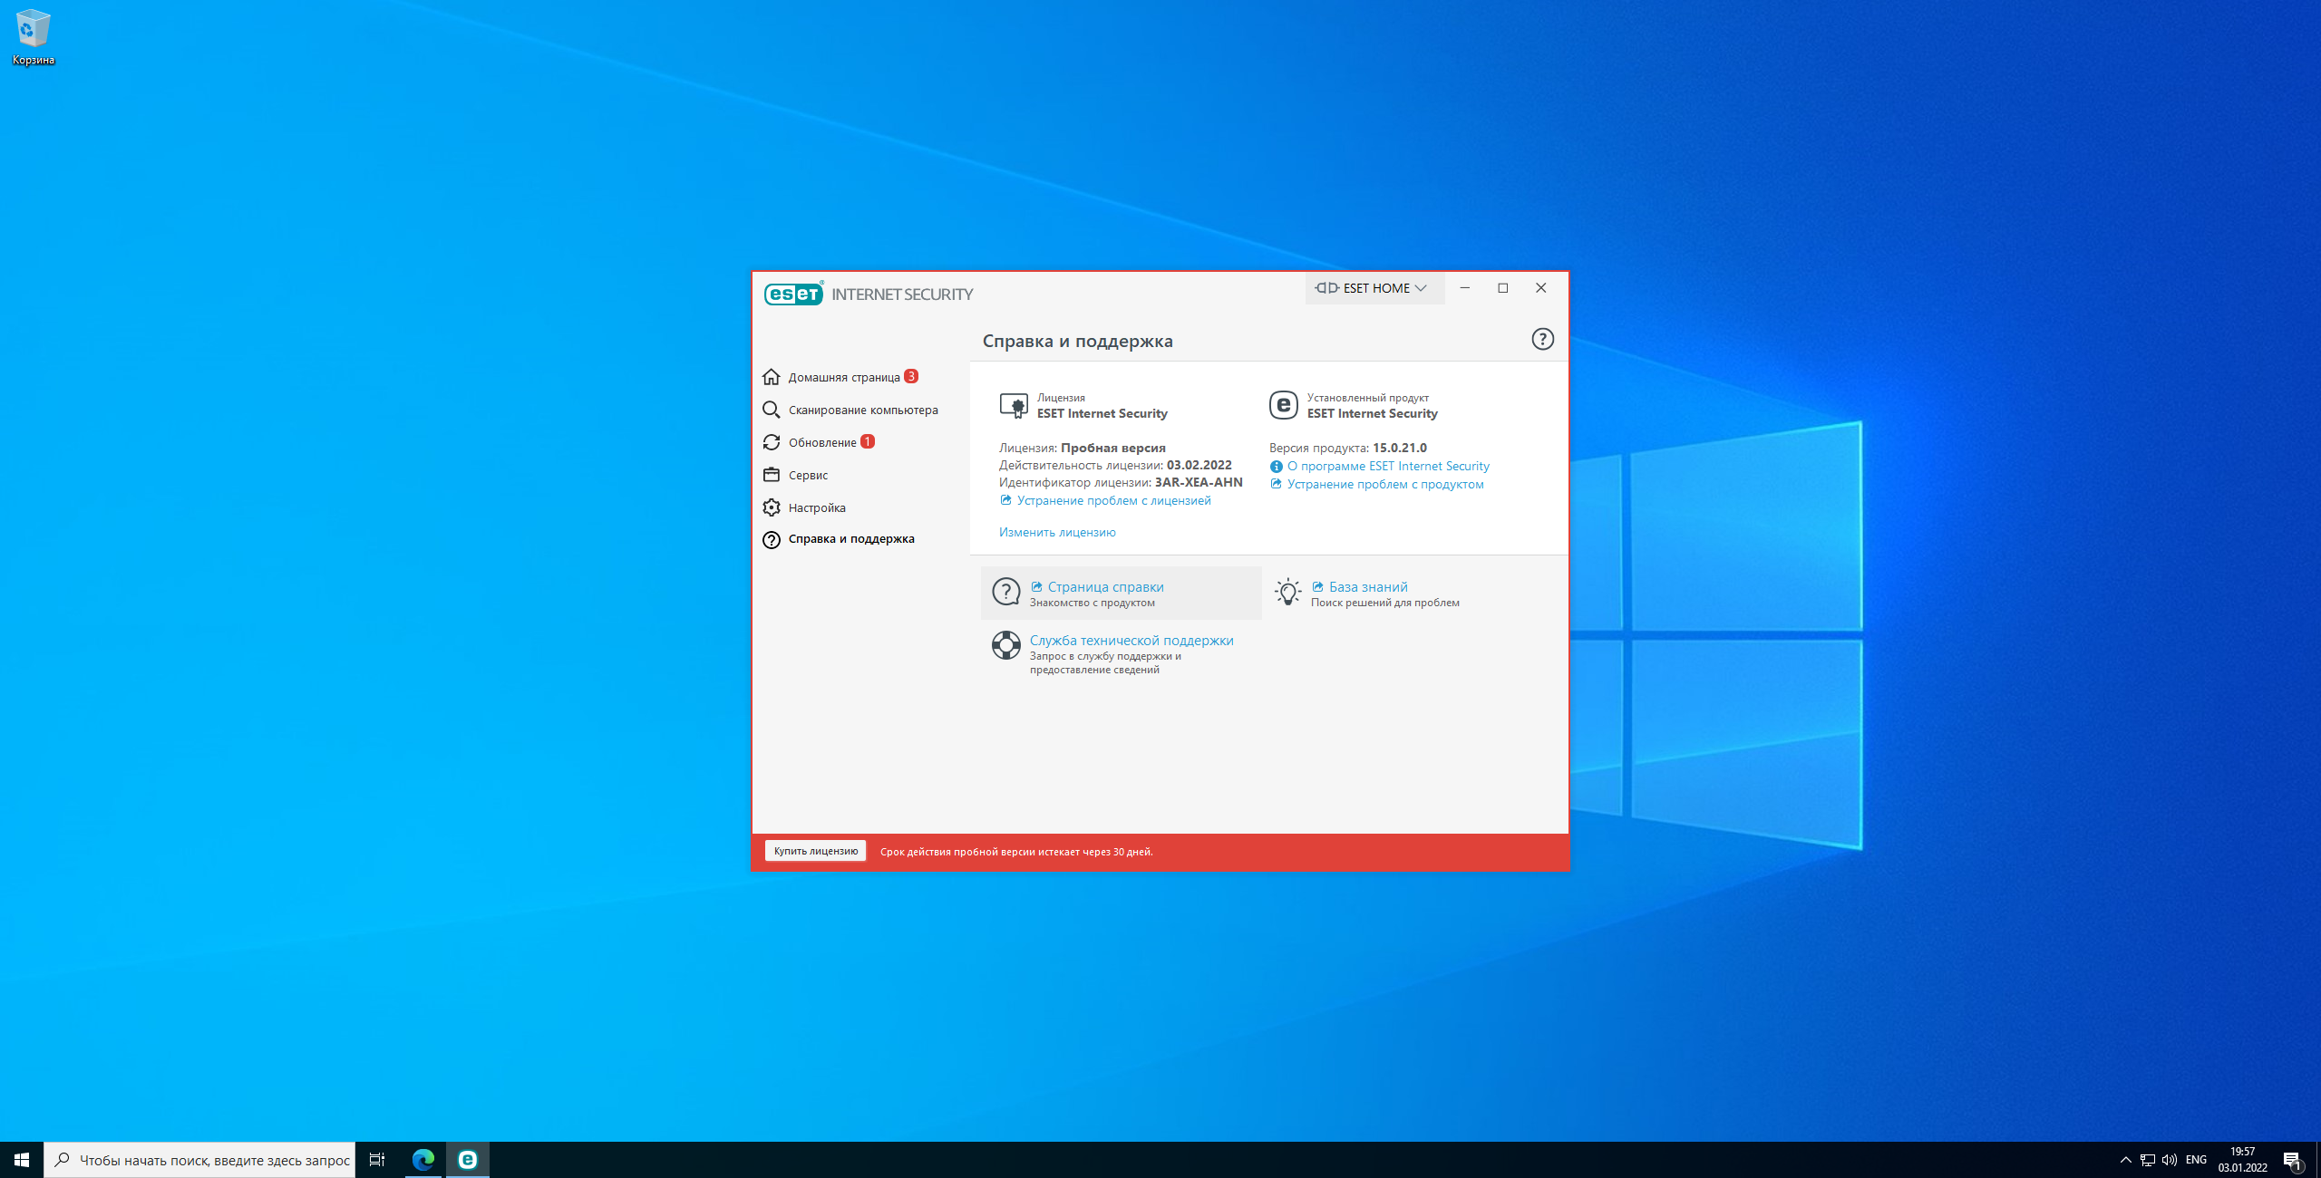This screenshot has width=2321, height=1178.
Task: Click the trial expiration message text
Action: [1016, 852]
